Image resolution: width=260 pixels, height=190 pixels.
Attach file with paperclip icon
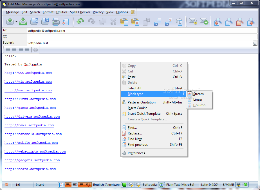pos(180,22)
